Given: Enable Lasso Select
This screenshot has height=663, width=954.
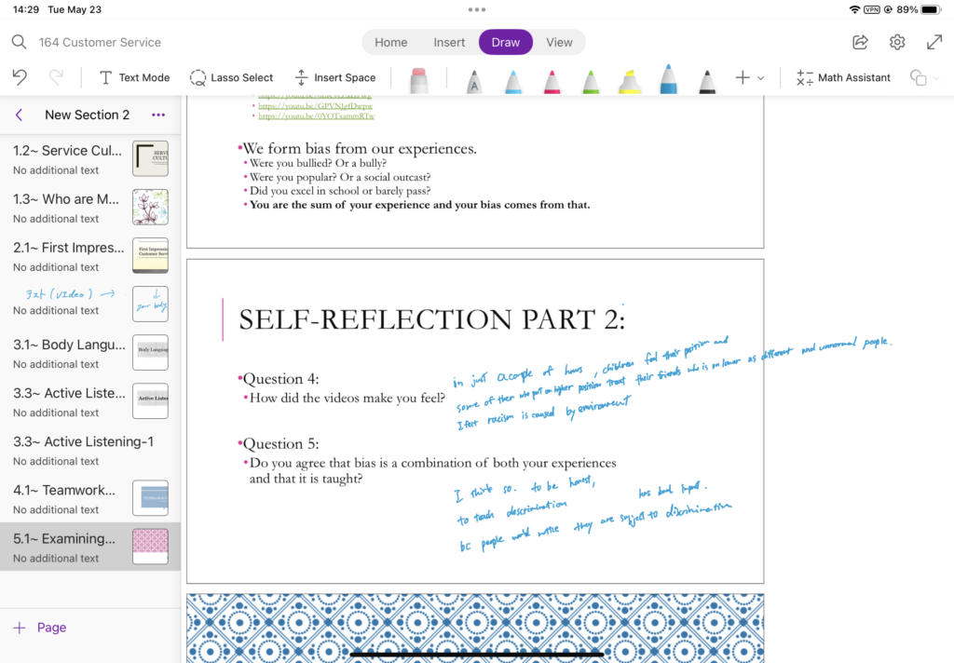Looking at the screenshot, I should 231,77.
